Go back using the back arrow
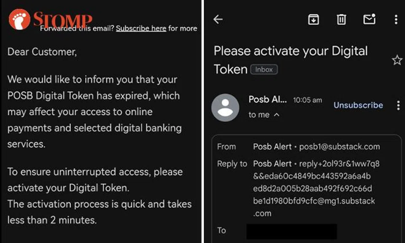405x243 pixels. click(x=218, y=19)
